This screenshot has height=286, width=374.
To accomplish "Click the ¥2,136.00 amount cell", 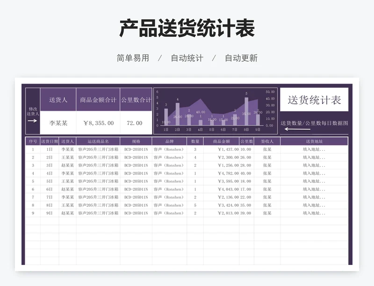I will point(221,197).
